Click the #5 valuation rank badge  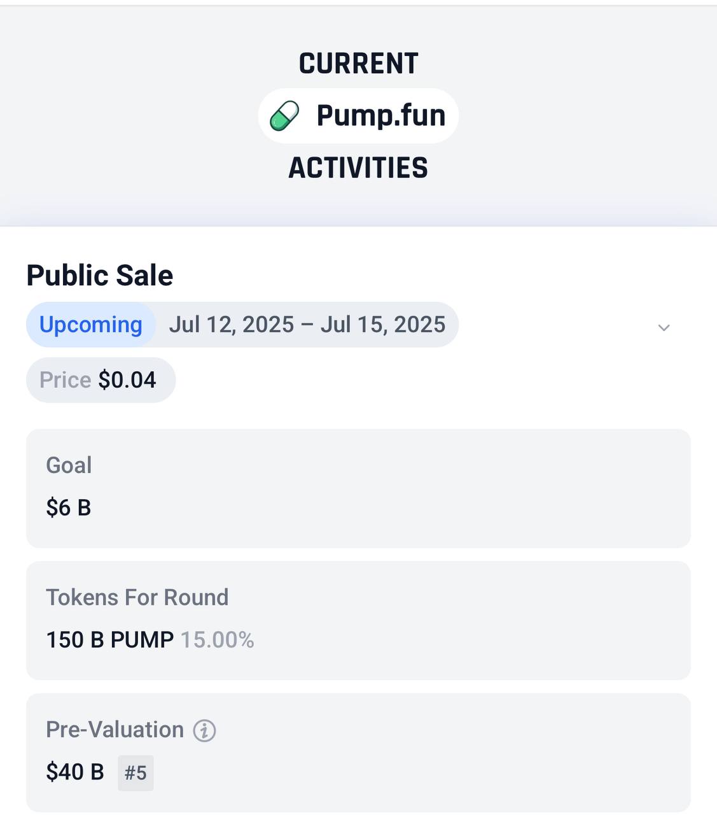click(x=136, y=773)
